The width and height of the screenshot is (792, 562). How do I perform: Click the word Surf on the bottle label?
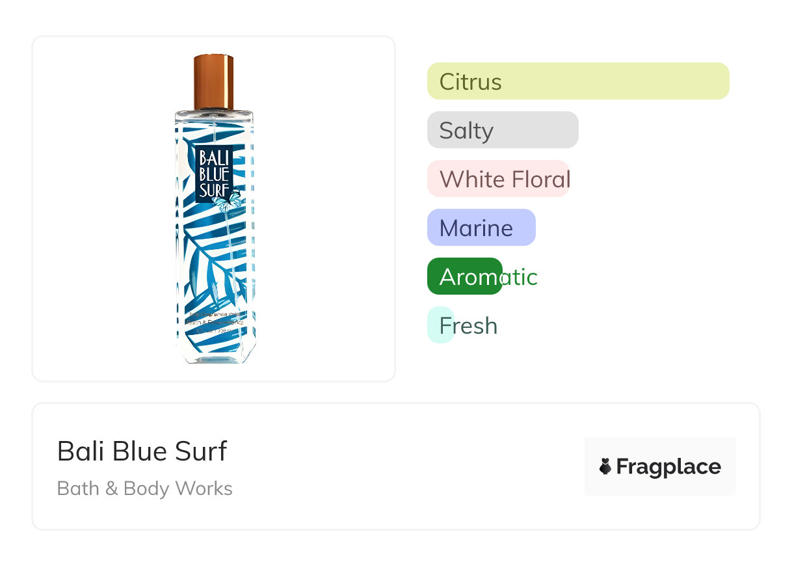(214, 189)
